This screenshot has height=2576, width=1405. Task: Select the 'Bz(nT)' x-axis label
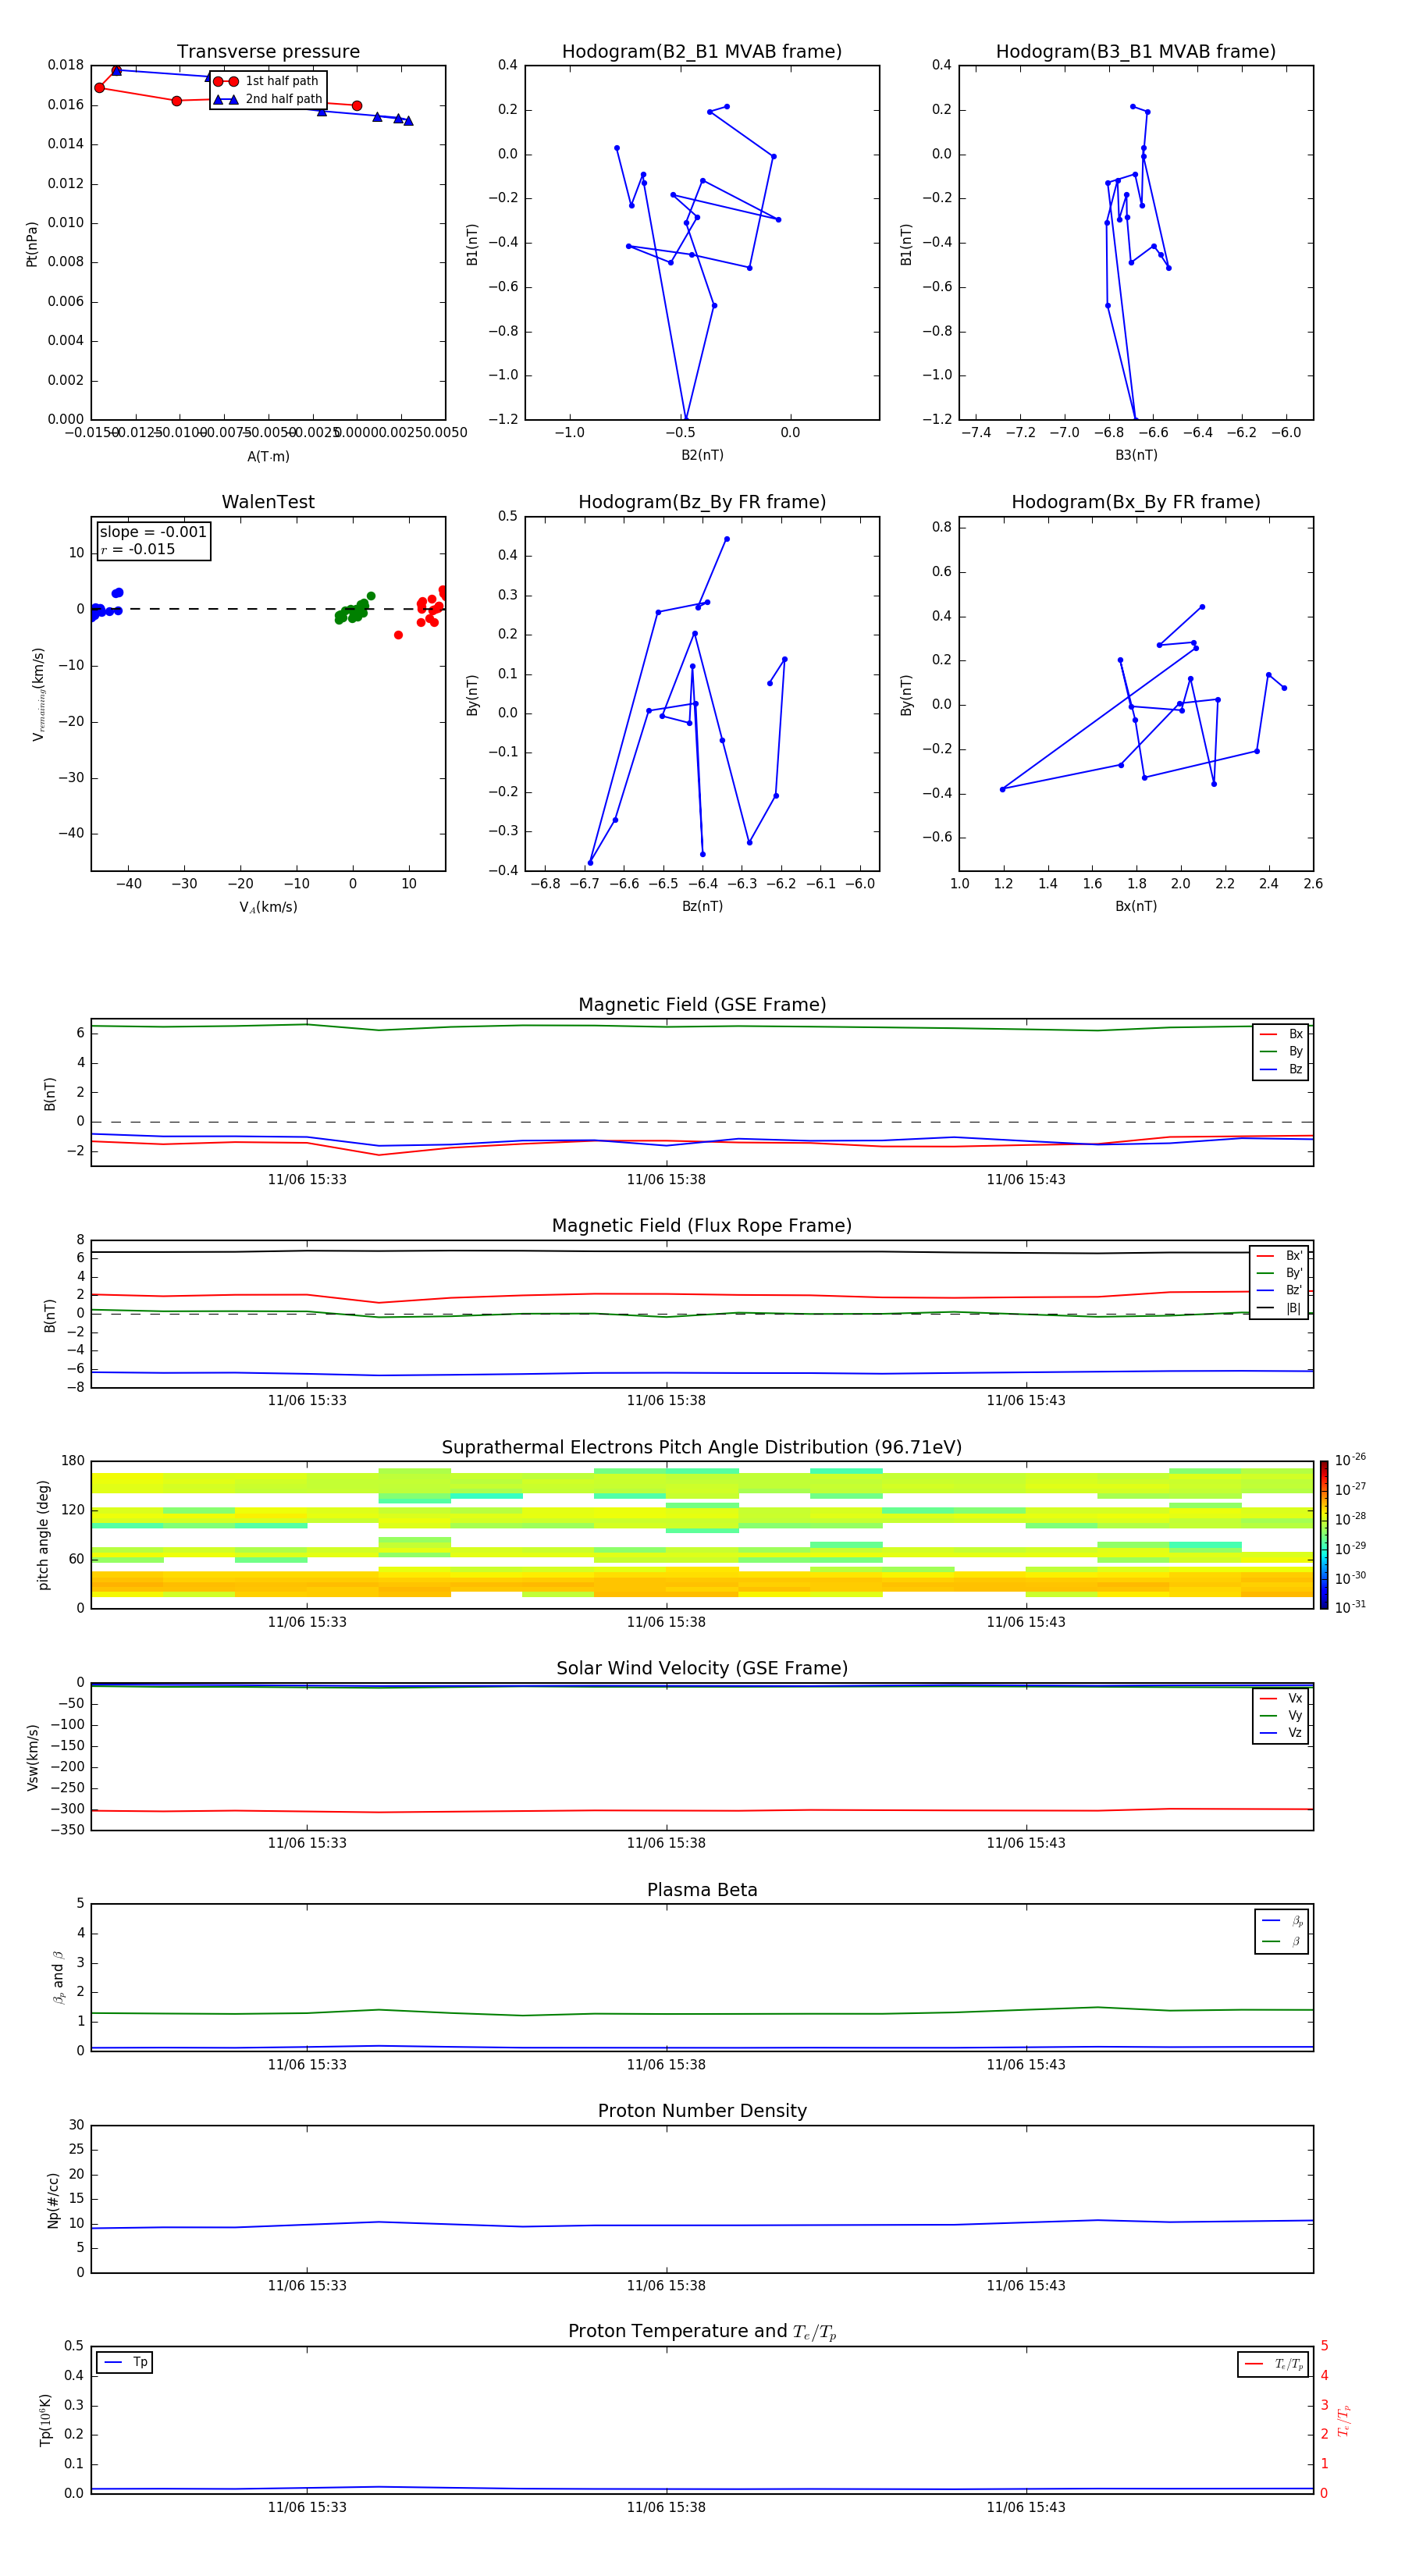click(x=702, y=906)
